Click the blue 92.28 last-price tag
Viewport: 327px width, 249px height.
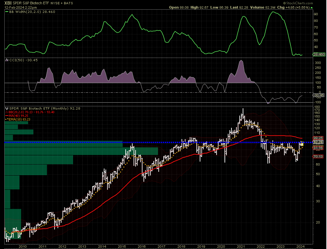(x=318, y=142)
